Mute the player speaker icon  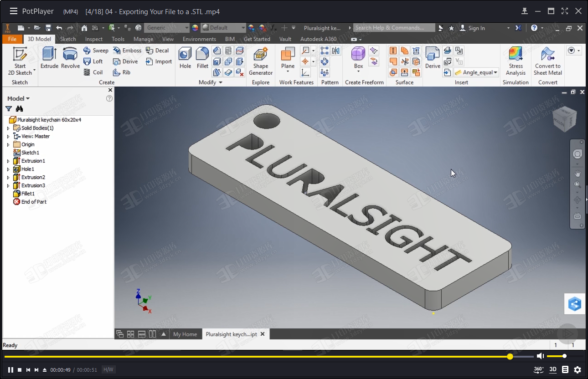540,356
